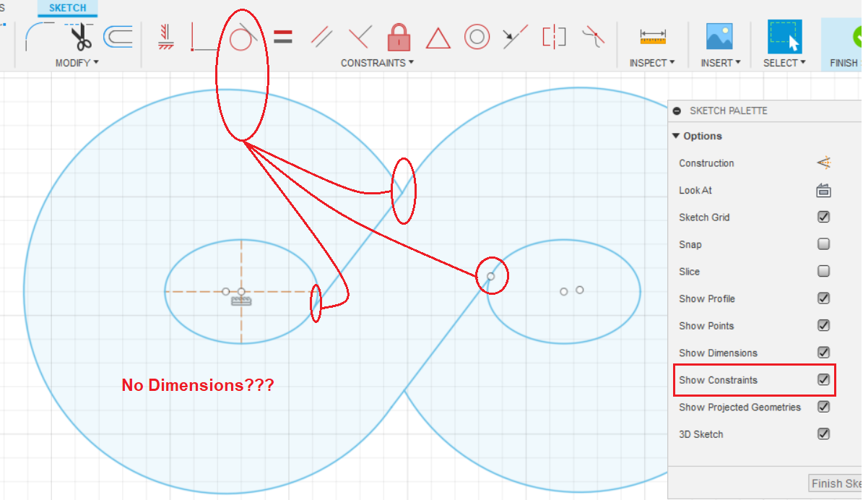Apply the Concentric constraint
863x500 pixels.
[477, 37]
